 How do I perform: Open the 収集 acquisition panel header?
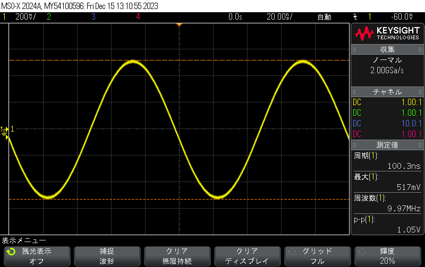pos(387,49)
